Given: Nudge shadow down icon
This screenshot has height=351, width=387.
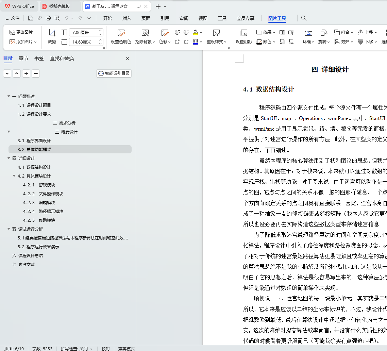Looking at the screenshot, I should 291,32.
